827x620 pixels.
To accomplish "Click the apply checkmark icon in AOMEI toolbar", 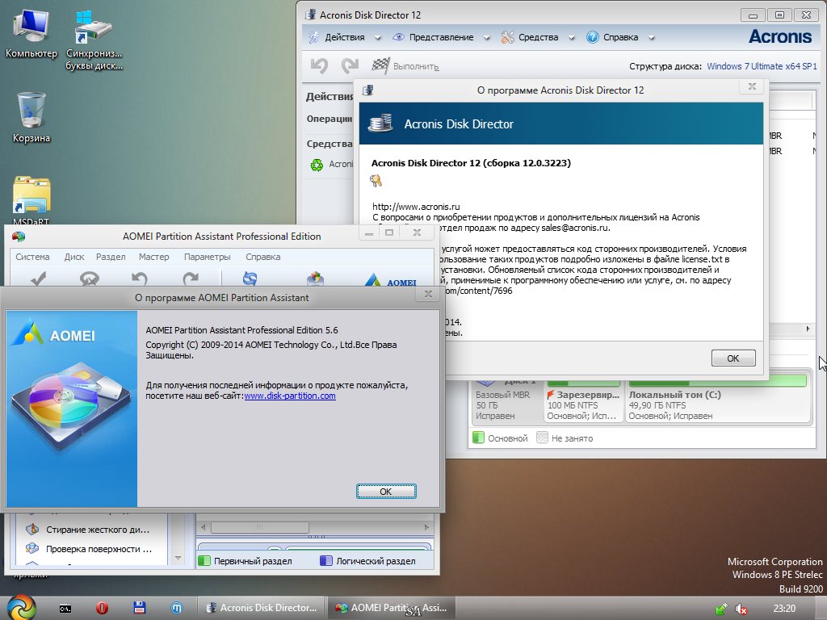I will coord(39,278).
